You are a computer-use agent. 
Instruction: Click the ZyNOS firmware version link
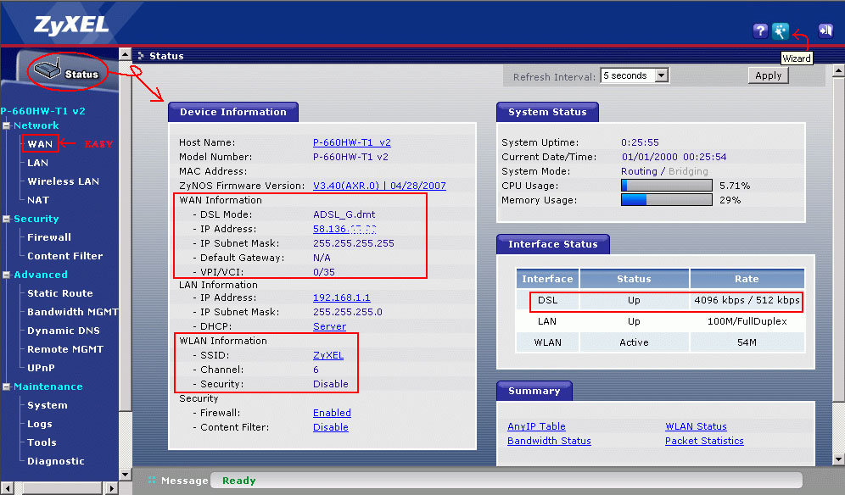pos(378,186)
